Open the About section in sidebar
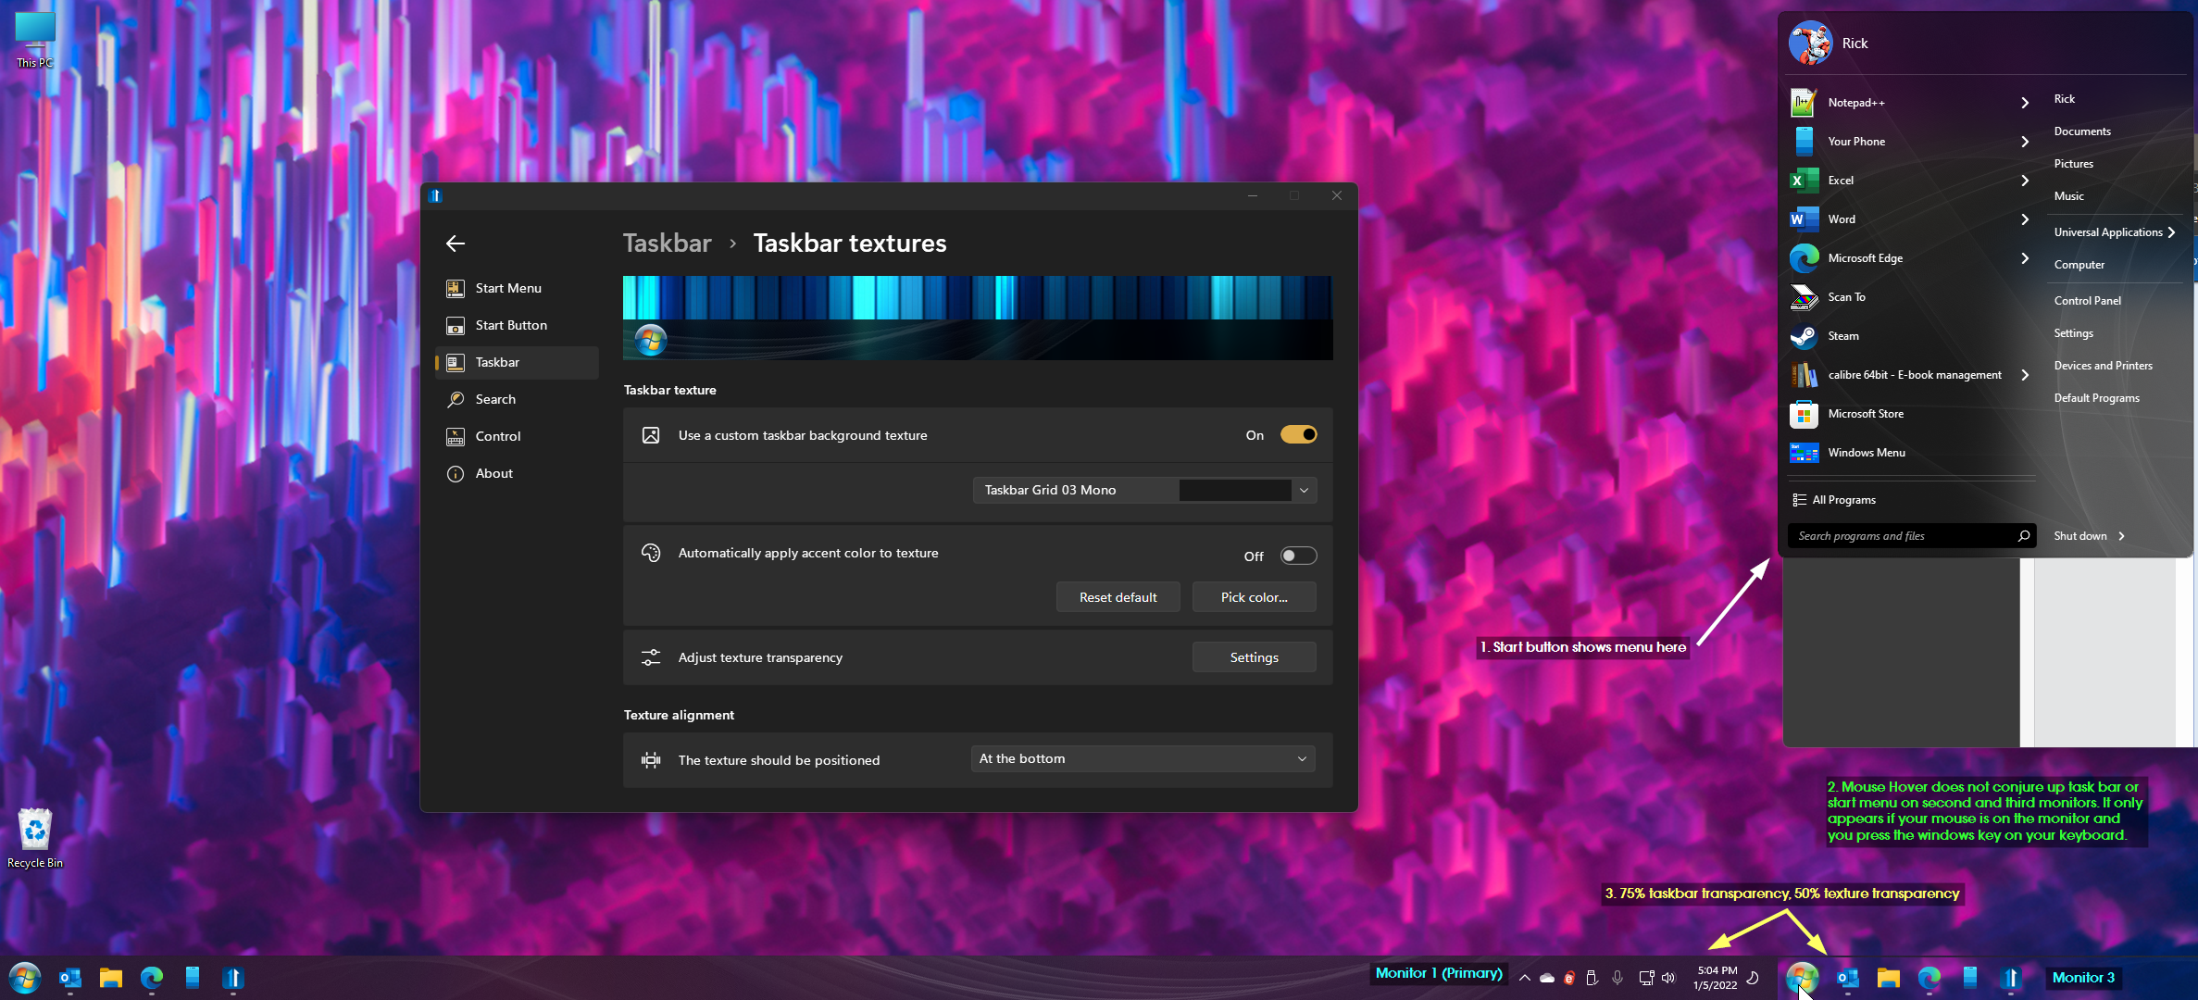2198x1000 pixels. tap(493, 473)
